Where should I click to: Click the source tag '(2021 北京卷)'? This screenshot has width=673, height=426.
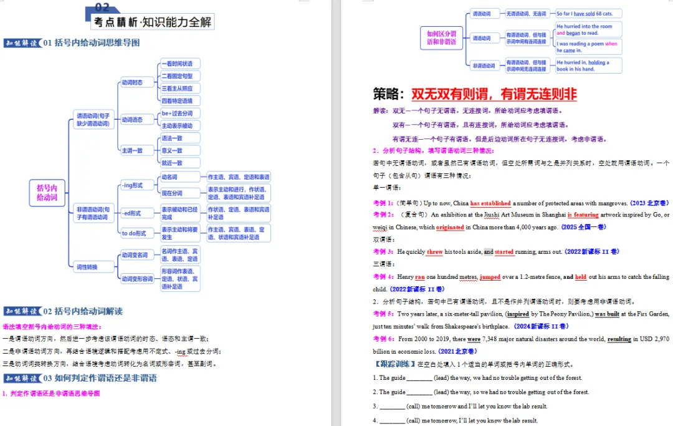[457, 351]
